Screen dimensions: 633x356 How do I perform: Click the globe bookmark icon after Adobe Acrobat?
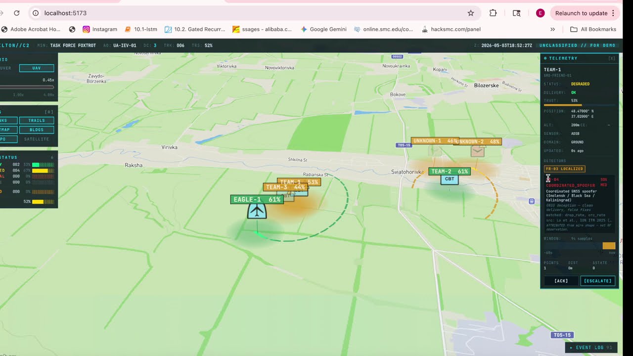[72, 29]
